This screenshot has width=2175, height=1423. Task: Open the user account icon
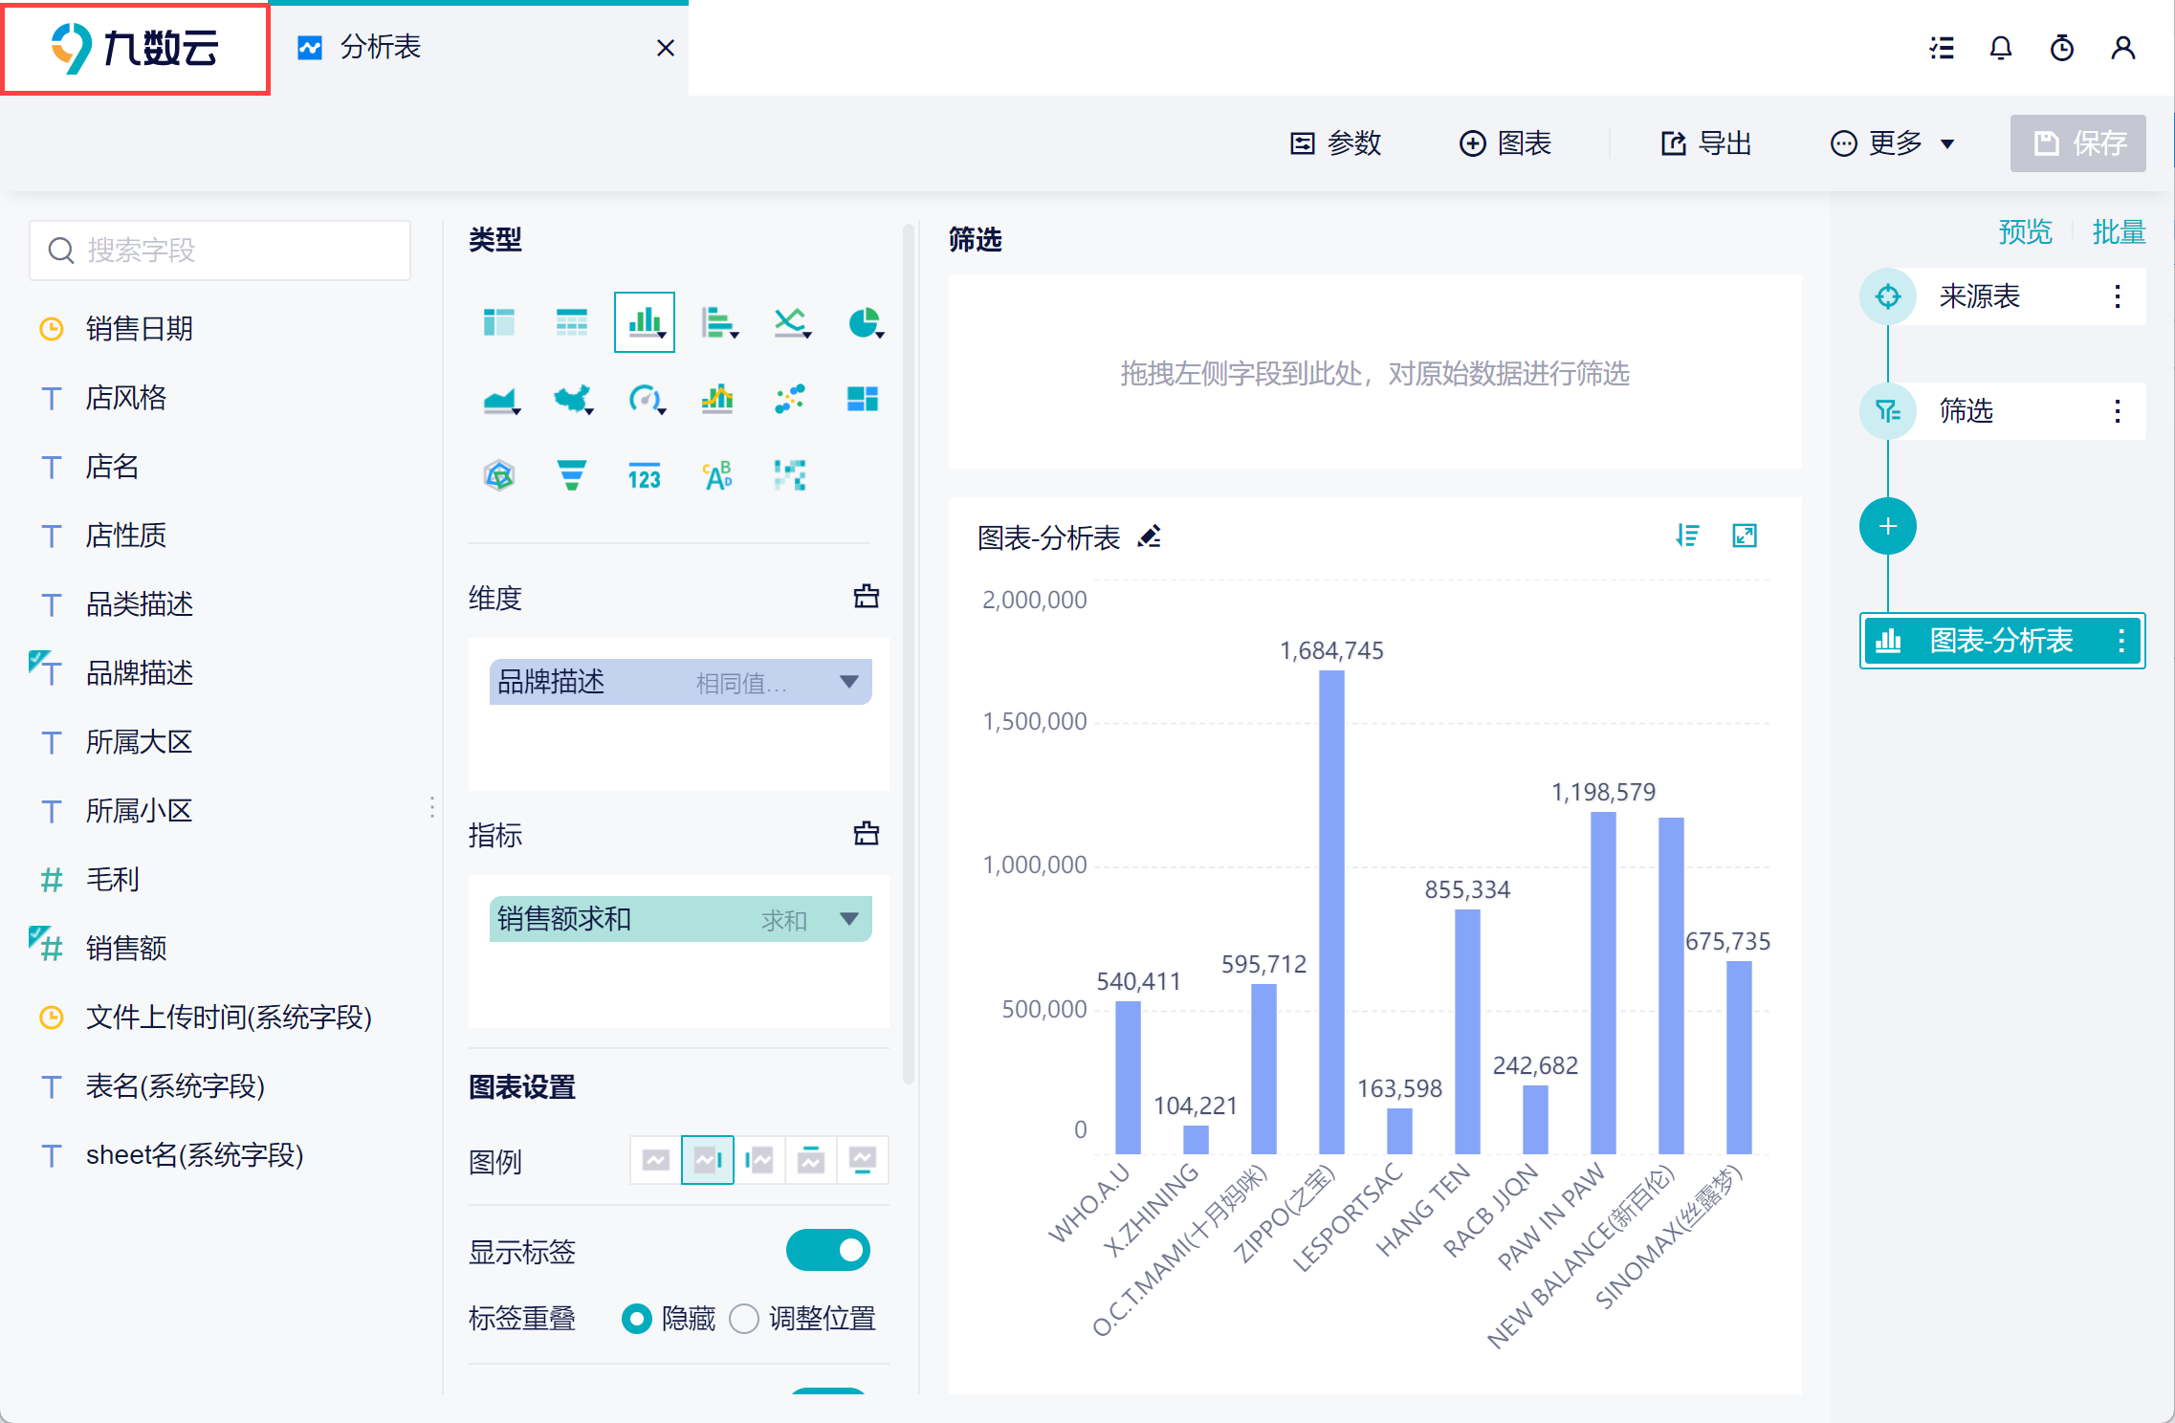click(x=2123, y=48)
